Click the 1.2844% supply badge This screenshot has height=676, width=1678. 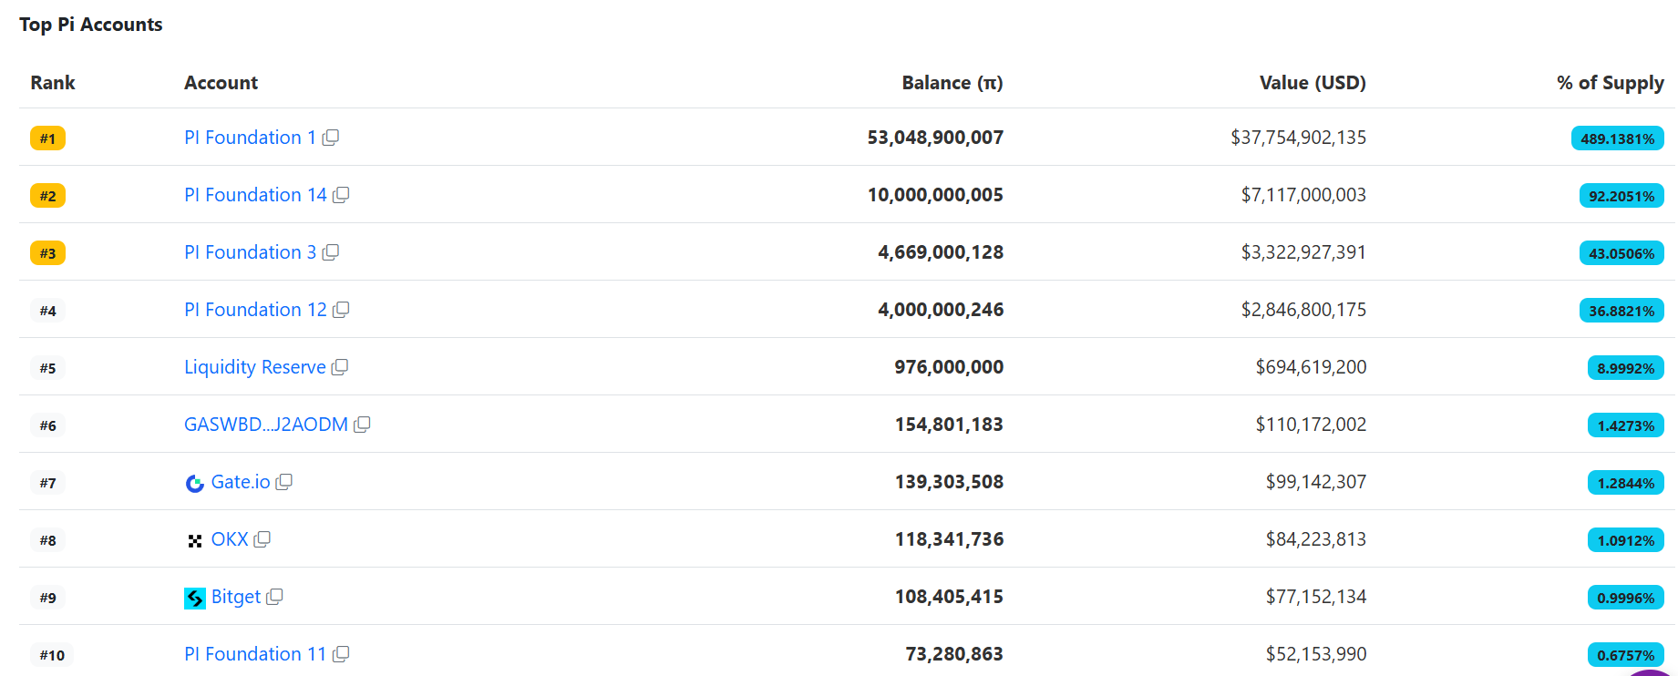[1626, 483]
